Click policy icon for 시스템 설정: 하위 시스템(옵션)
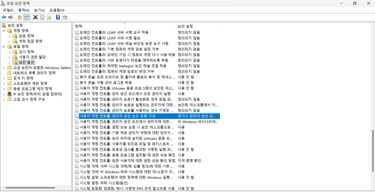Viewport: 375px width, 192px height. pos(77,183)
